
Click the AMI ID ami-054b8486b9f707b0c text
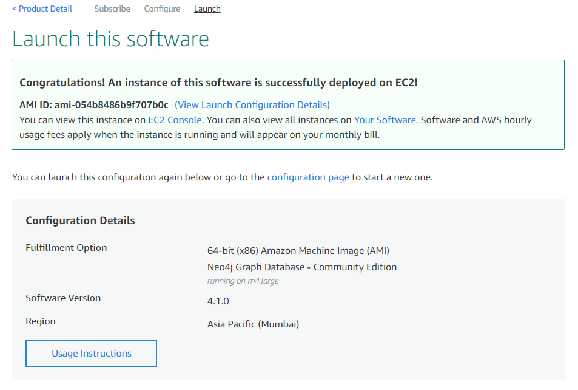click(x=94, y=104)
